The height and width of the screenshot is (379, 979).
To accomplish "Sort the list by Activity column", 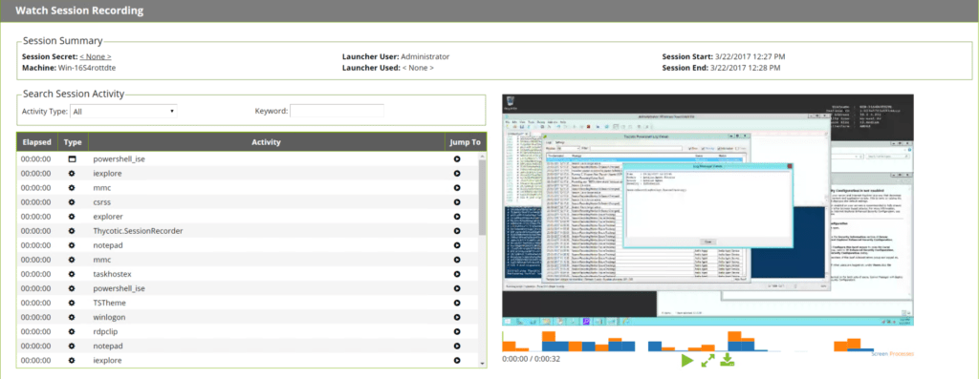I will point(266,142).
